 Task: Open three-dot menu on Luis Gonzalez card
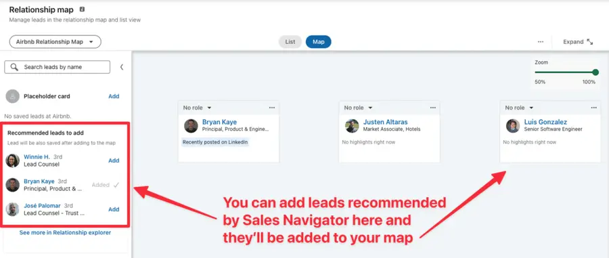[594, 108]
